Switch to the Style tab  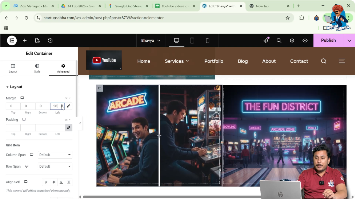[x=37, y=68]
